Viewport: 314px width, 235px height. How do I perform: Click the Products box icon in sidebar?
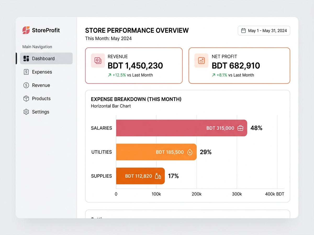coord(26,98)
